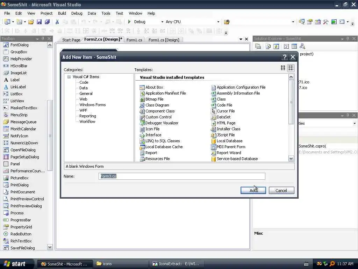Open Solution Explorer window position dropdown
358x269 pixels.
coord(342,39)
